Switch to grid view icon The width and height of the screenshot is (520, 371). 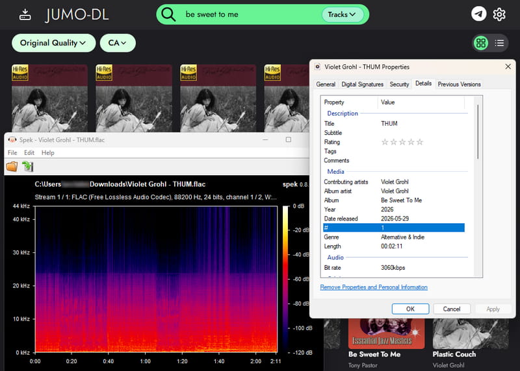coord(481,43)
